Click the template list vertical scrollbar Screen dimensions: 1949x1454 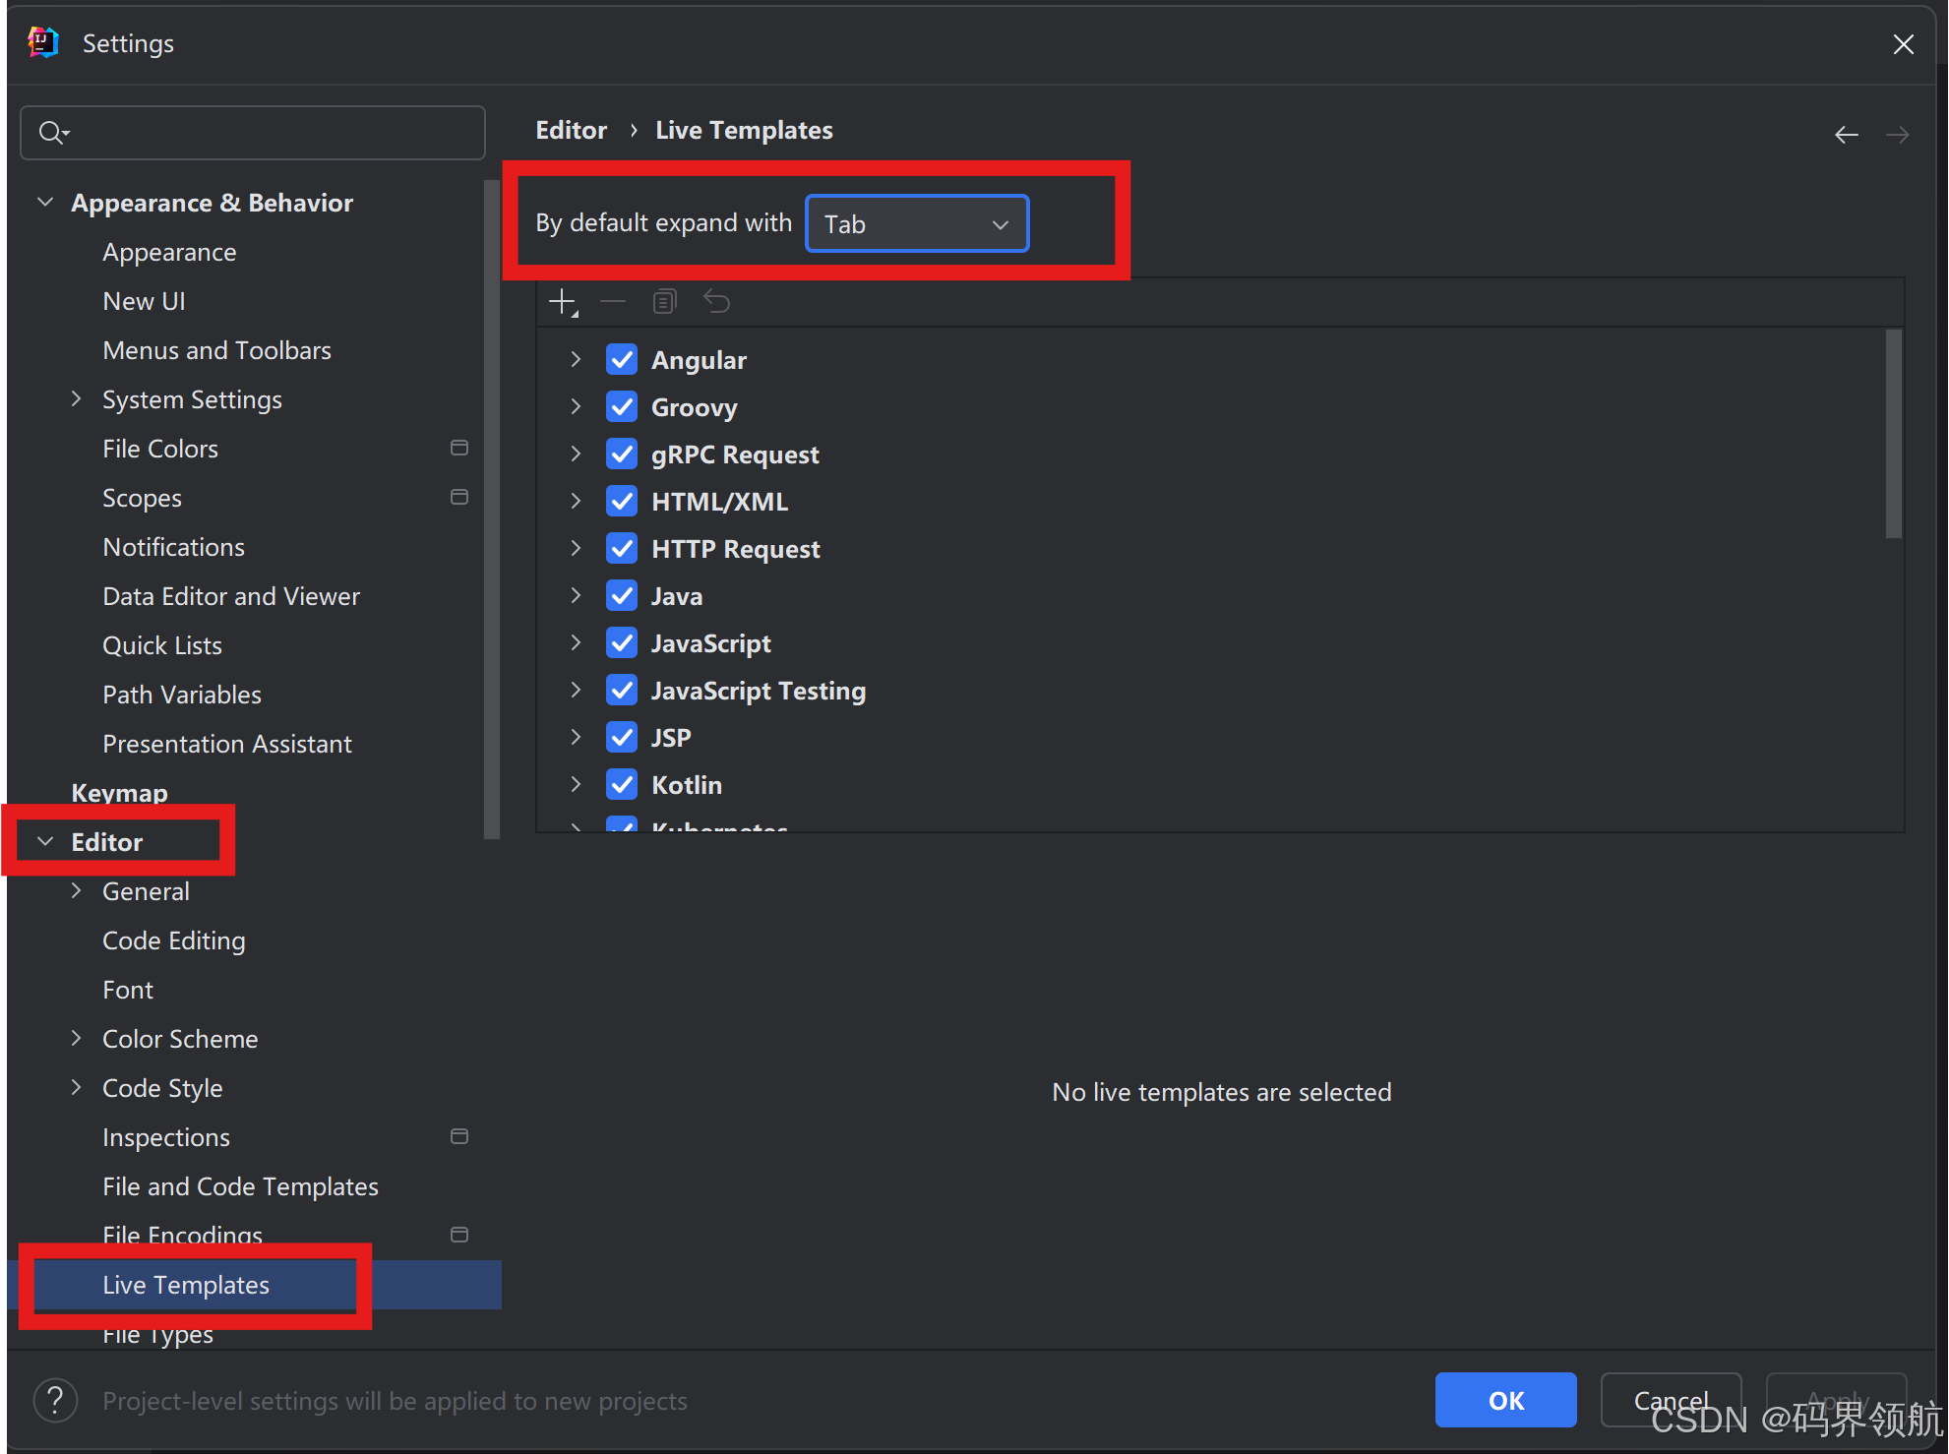[x=1894, y=434]
